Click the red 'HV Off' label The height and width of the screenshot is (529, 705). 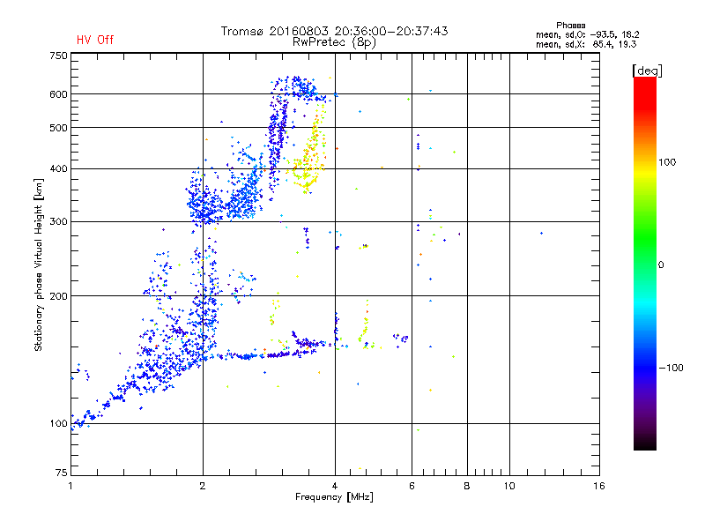[x=95, y=40]
